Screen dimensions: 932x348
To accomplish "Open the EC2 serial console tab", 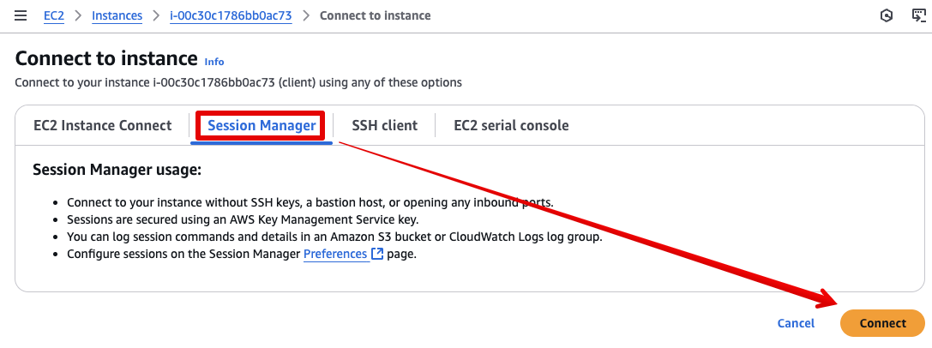I will tap(511, 125).
